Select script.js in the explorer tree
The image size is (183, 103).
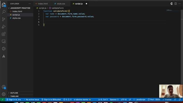click(x=16, y=15)
